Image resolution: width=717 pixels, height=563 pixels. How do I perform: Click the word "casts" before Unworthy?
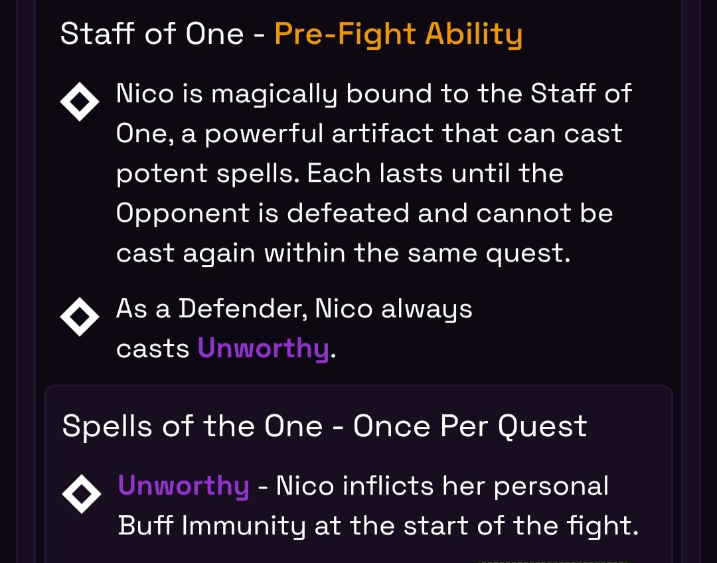tap(153, 349)
